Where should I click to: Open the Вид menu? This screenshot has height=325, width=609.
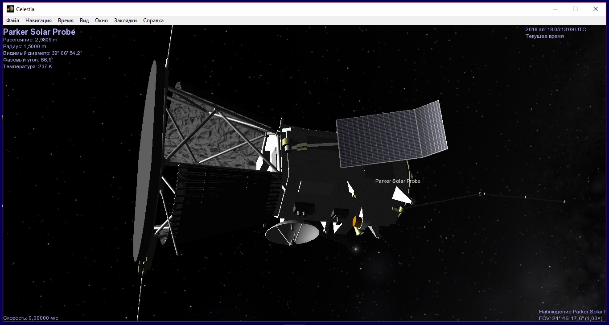point(84,21)
